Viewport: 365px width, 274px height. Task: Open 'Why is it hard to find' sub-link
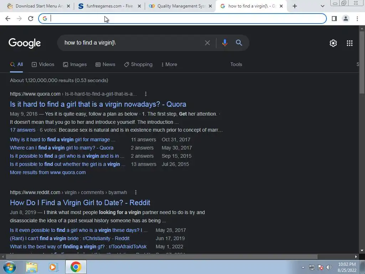(63, 139)
